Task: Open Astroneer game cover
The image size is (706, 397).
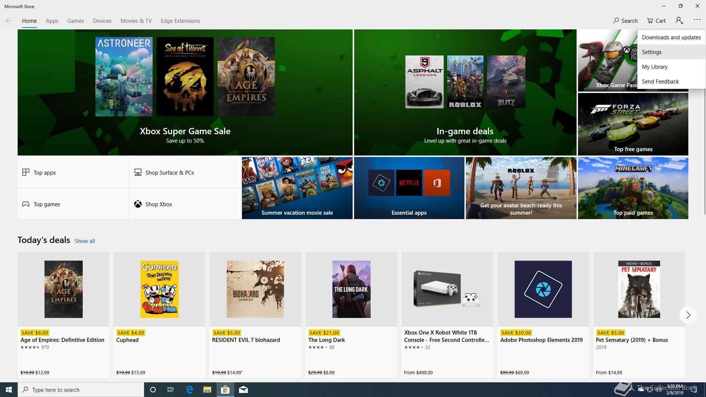Action: pyautogui.click(x=124, y=76)
